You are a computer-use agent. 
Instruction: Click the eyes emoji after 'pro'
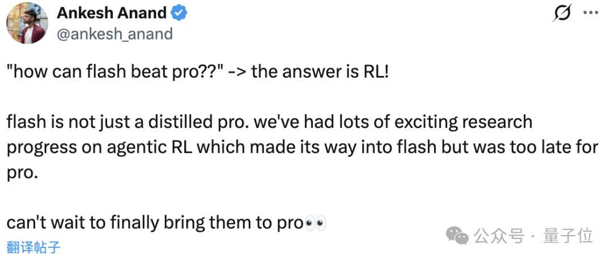point(315,223)
